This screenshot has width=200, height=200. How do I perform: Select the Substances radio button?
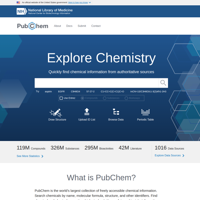tap(105, 98)
